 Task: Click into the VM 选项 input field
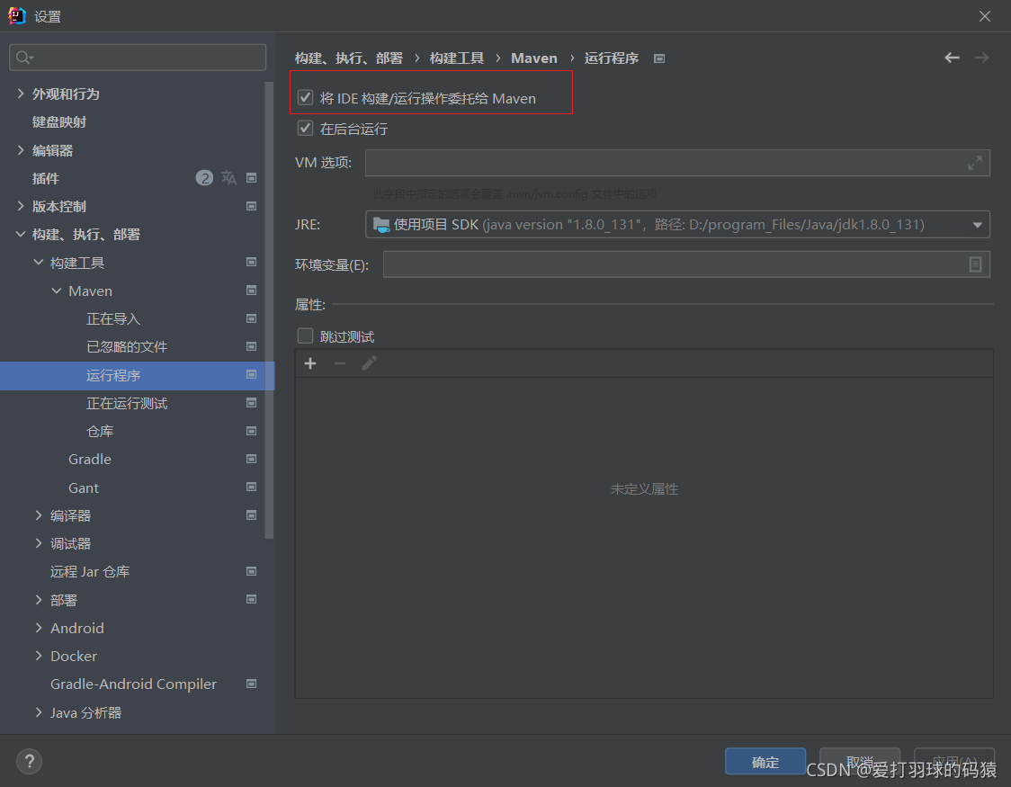click(677, 163)
